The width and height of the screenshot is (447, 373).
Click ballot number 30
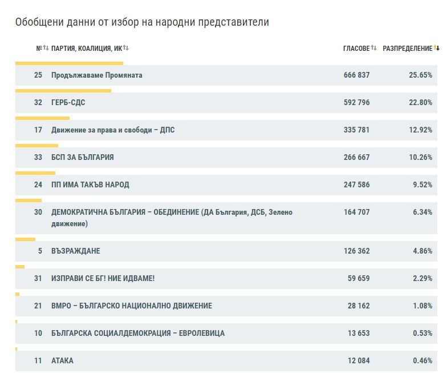click(38, 212)
